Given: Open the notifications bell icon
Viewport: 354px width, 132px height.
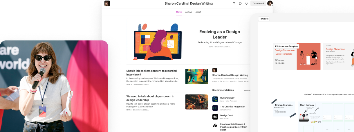Looking at the screenshot, I should (x=246, y=3).
